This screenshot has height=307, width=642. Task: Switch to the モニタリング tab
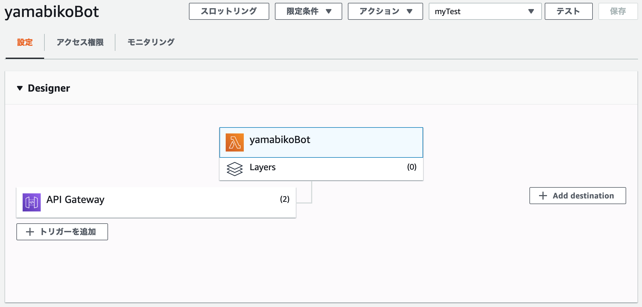[151, 42]
